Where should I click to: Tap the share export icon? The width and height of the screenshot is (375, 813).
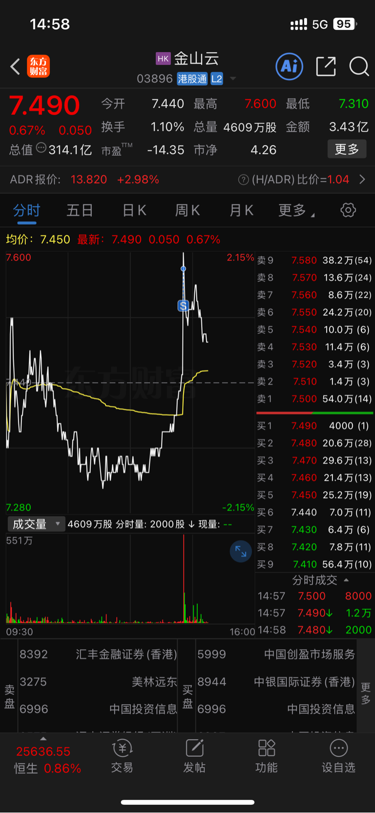326,66
